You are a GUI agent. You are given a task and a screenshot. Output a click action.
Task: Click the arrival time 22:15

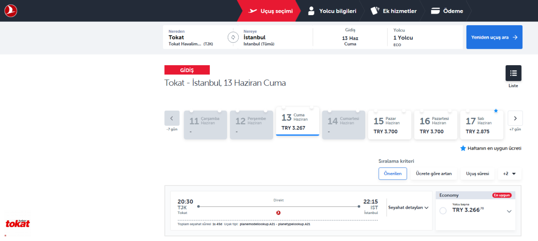pyautogui.click(x=370, y=201)
